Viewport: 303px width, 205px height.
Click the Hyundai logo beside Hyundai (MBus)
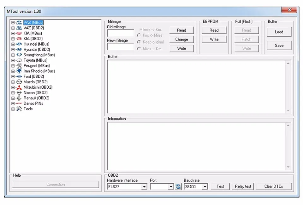[x=19, y=44]
